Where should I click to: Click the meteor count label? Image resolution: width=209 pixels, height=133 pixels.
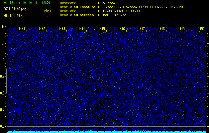click(46, 11)
